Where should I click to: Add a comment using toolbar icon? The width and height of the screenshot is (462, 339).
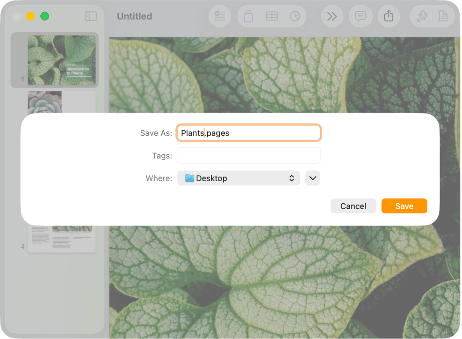(x=361, y=16)
